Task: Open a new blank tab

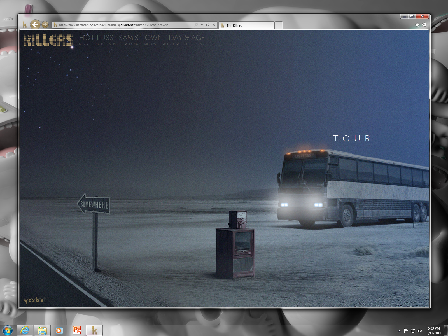Action: coord(278,25)
